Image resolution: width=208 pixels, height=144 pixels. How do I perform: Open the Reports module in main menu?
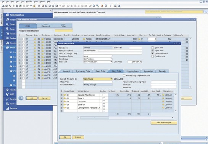click(x=28, y=109)
